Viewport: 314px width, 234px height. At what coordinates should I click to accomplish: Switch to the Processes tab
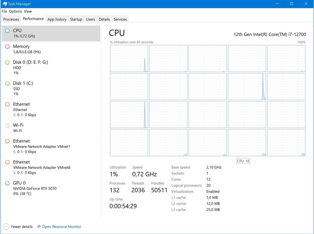(11, 19)
